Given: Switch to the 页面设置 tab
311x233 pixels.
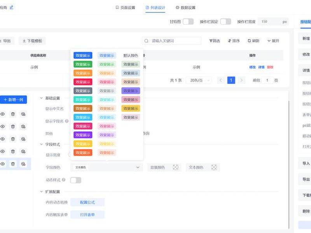Looking at the screenshot, I should 125,7.
